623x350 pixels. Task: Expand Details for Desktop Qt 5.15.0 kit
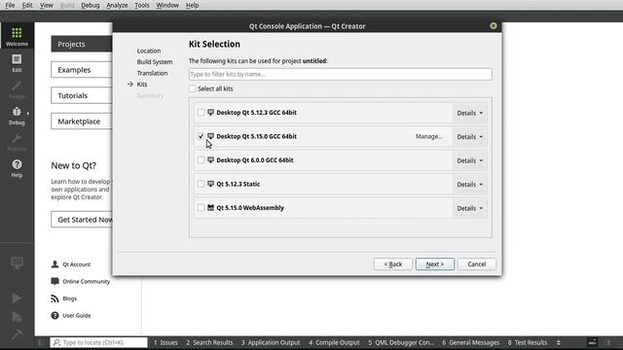click(x=469, y=137)
